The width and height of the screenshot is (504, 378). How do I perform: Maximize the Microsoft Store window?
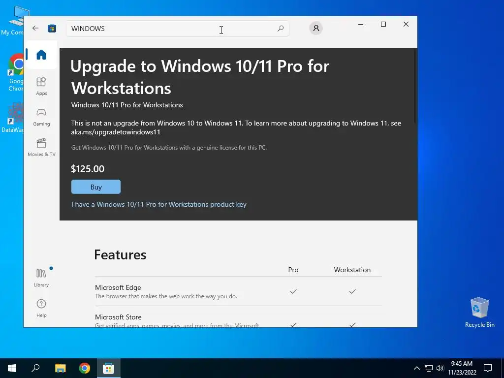(x=383, y=24)
